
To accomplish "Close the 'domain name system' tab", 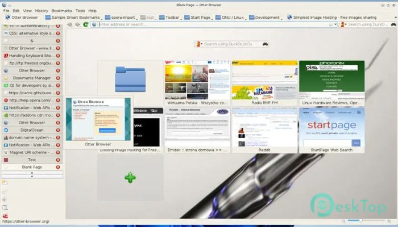I will 58,137.
